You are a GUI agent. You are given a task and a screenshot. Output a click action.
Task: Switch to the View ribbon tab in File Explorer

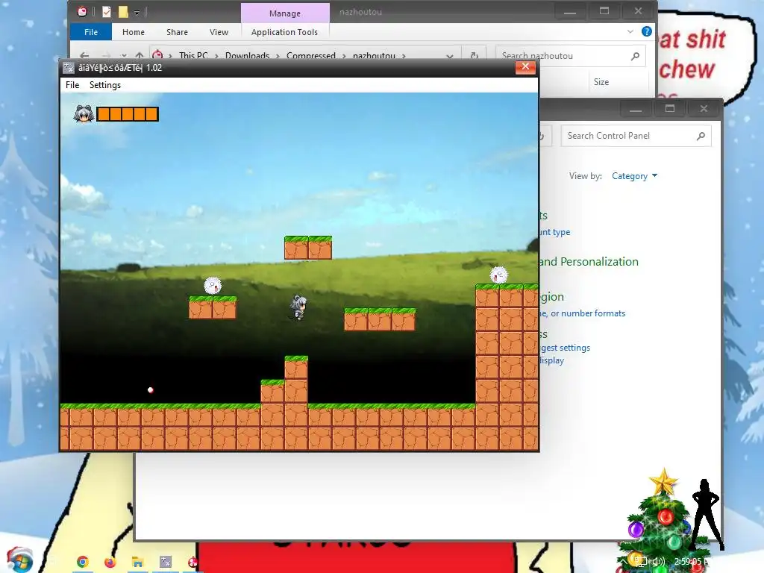[x=219, y=32]
